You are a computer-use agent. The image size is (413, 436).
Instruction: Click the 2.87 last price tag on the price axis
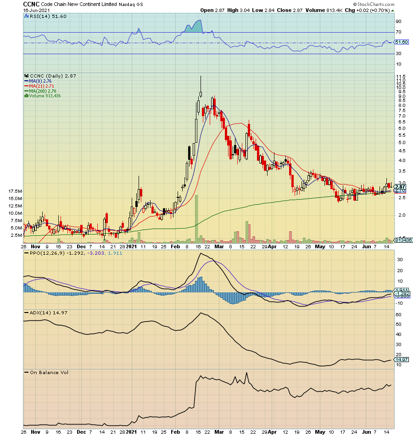point(401,187)
